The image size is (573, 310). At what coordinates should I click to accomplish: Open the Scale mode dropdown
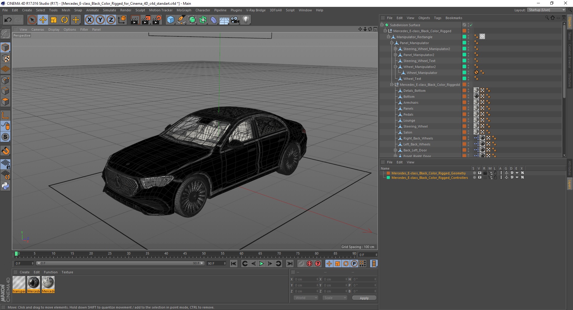click(335, 298)
